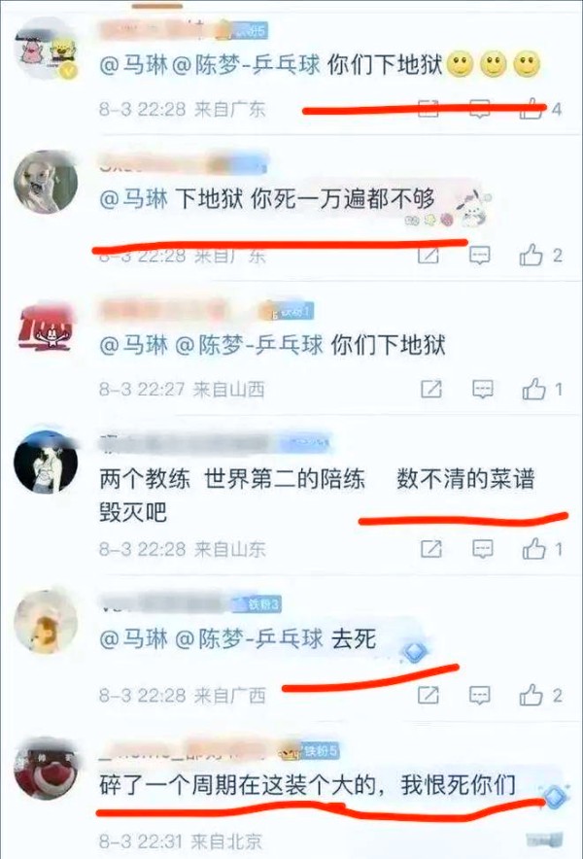Repost the '两个教练' comment from 山东

pos(430,549)
